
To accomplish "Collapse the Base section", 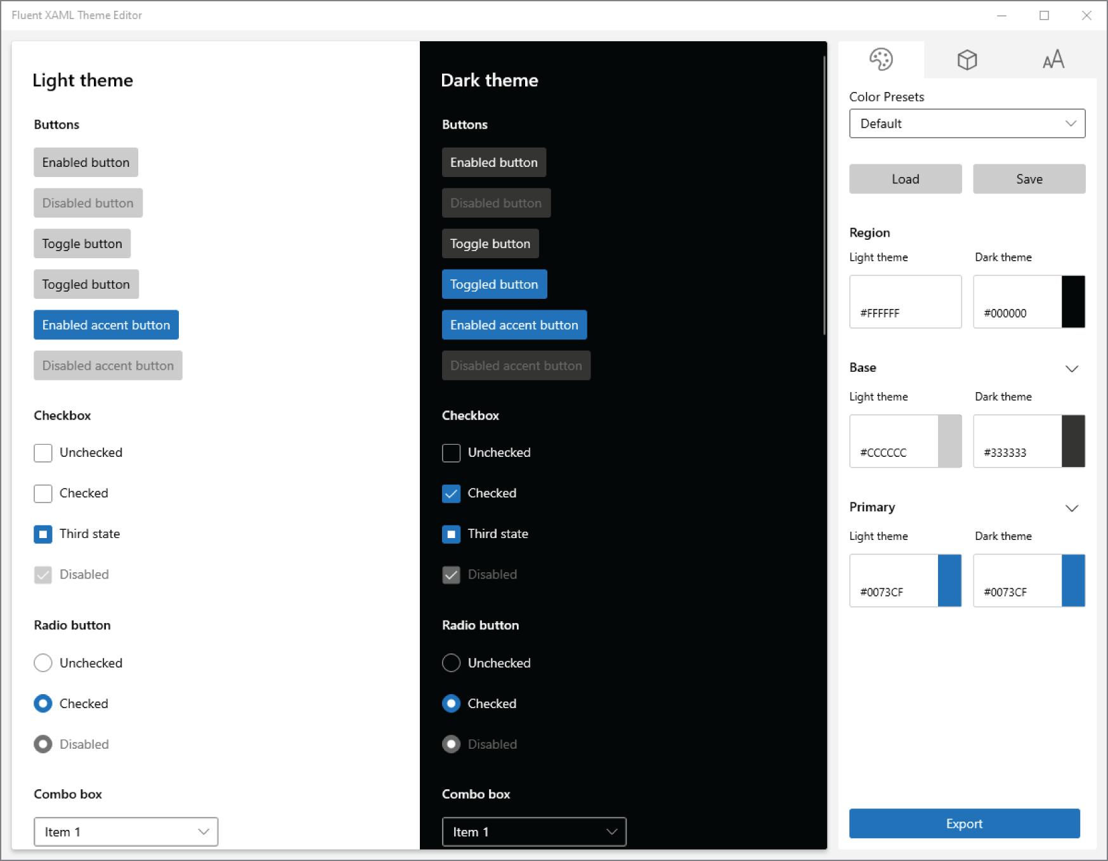I will click(x=1072, y=368).
